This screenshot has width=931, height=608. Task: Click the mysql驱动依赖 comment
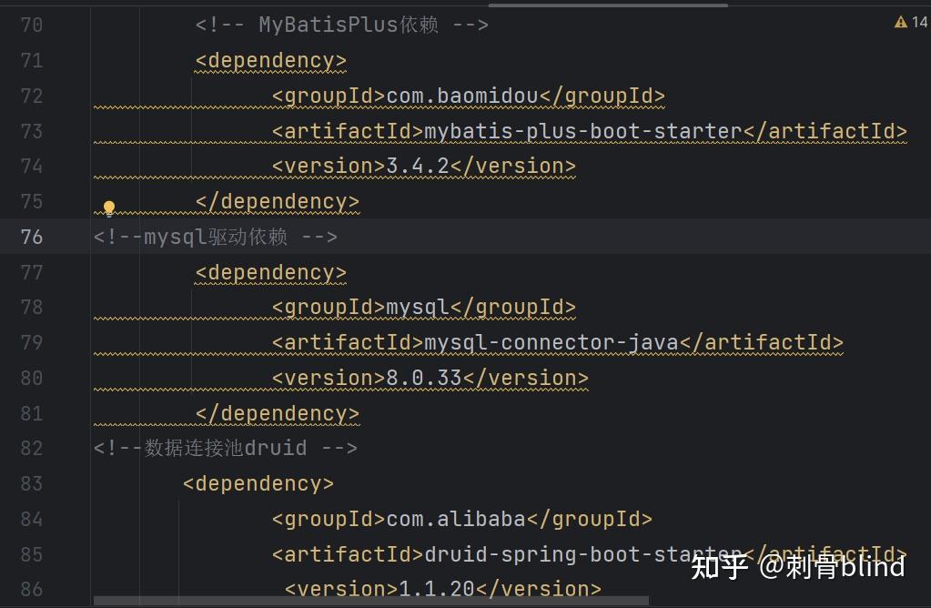click(x=215, y=237)
